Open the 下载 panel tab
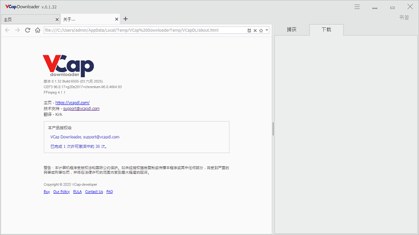 [x=326, y=30]
